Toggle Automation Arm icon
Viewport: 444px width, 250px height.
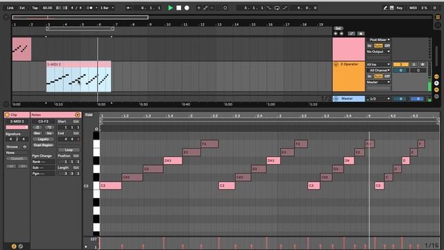(205, 8)
